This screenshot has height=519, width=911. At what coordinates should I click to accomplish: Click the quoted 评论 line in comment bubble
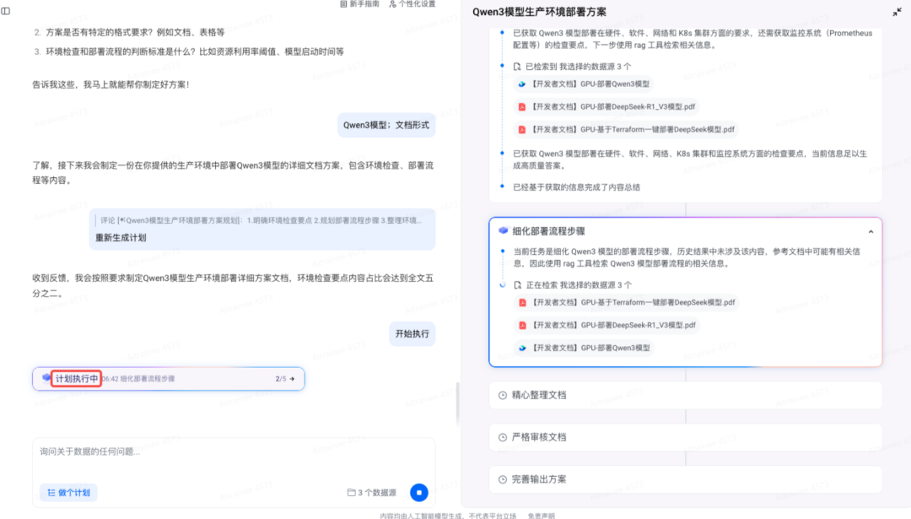pyautogui.click(x=261, y=220)
